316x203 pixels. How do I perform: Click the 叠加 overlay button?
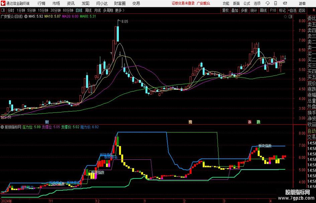click(235, 10)
